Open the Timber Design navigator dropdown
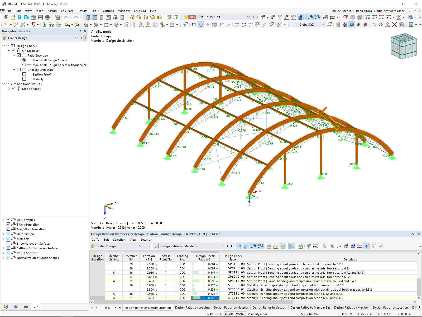422x317 pixels. point(76,38)
